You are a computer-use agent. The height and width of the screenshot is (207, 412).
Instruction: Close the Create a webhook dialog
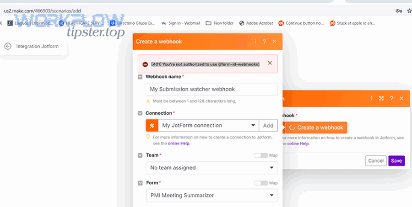pyautogui.click(x=274, y=42)
